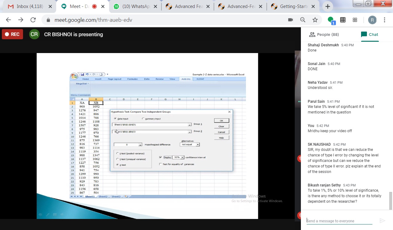The image size is (393, 230).
Task: Open the MegaStat dropdown menu
Action: (x=82, y=83)
